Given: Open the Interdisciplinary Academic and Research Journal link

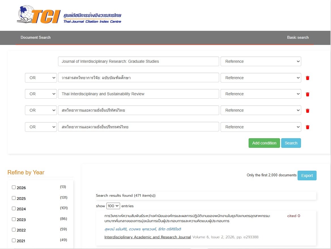Looking at the screenshot, I should [x=148, y=237].
